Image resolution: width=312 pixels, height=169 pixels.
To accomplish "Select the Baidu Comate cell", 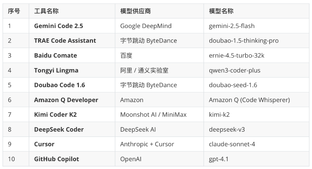I will pos(56,55).
